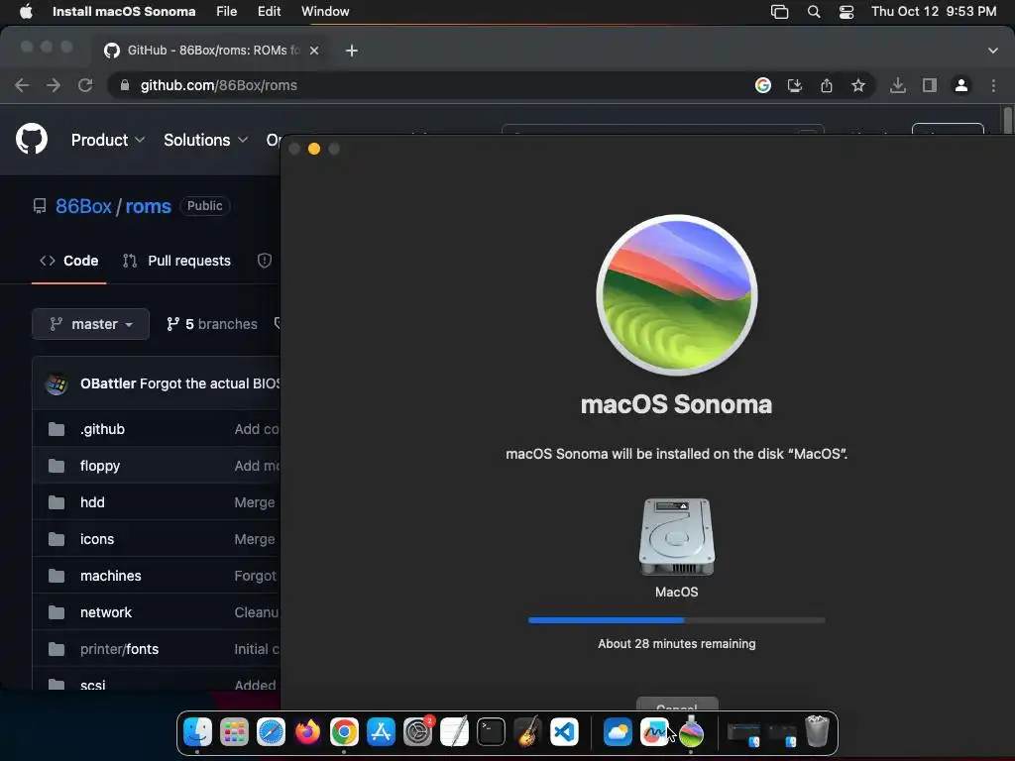1015x761 pixels.
Task: Open OBattler's latest commit message
Action: (x=210, y=383)
